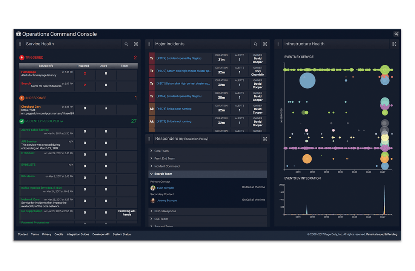415x271 pixels.
Task: Open console settings gear icon
Action: click(x=396, y=34)
